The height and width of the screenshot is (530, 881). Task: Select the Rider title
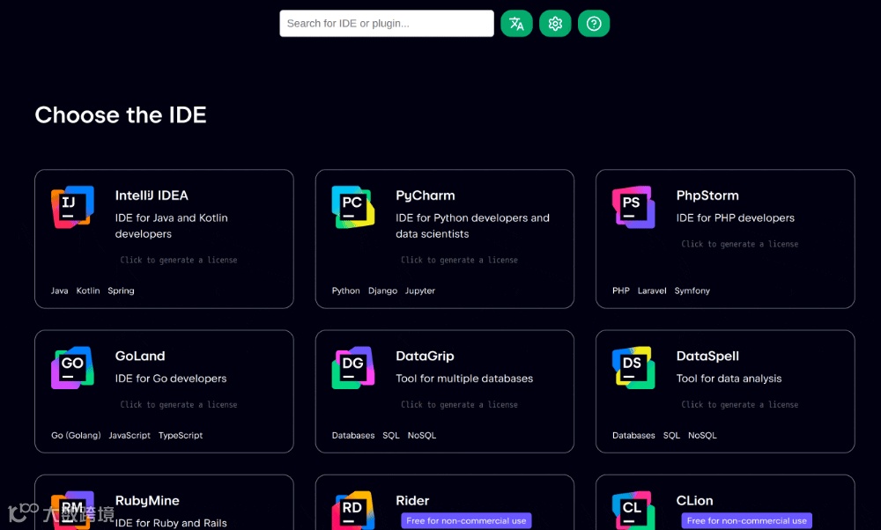pyautogui.click(x=412, y=501)
